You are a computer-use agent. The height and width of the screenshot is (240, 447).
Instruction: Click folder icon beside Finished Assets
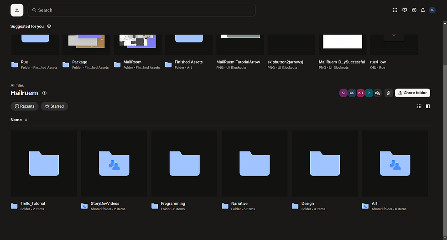point(168,64)
